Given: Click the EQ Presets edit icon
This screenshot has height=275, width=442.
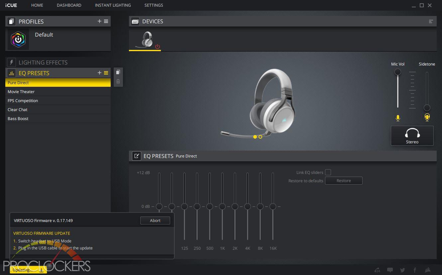Looking at the screenshot, I should point(137,156).
